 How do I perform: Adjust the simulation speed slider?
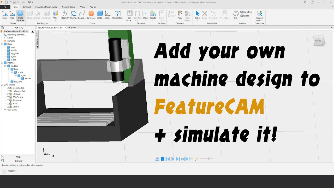click(208, 158)
